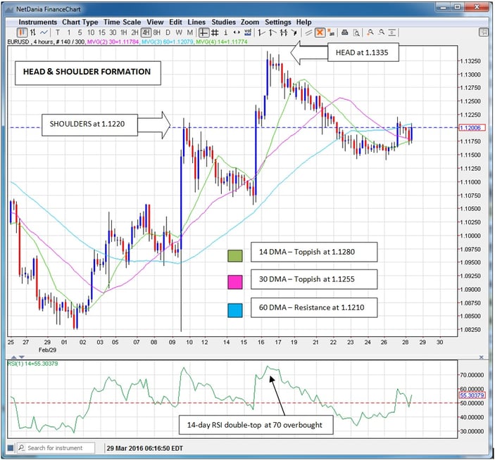Open the Zoom menu

(x=250, y=22)
